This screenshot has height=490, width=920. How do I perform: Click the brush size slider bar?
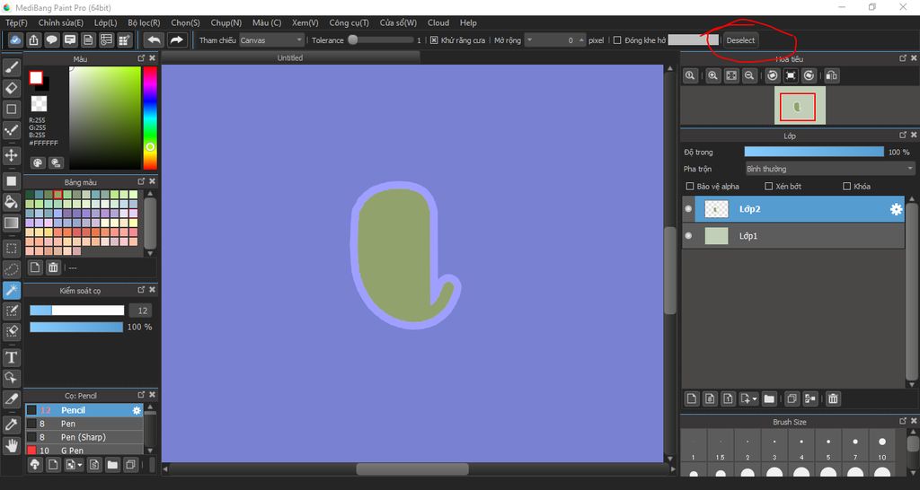click(x=77, y=311)
